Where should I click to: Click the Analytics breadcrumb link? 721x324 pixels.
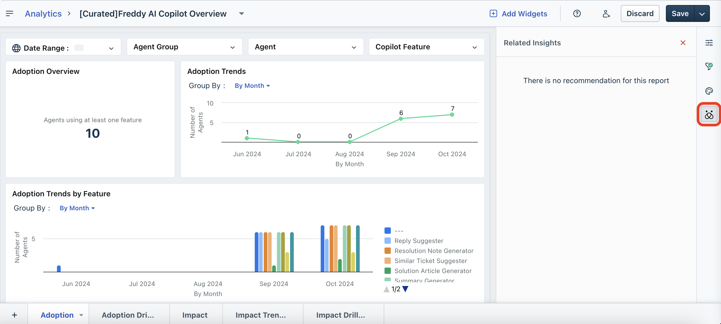pos(43,13)
